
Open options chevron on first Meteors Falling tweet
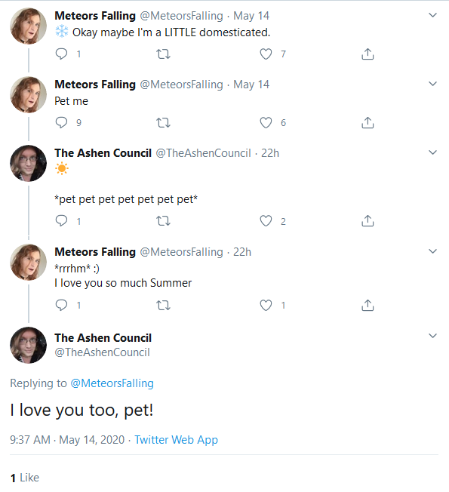[432, 15]
